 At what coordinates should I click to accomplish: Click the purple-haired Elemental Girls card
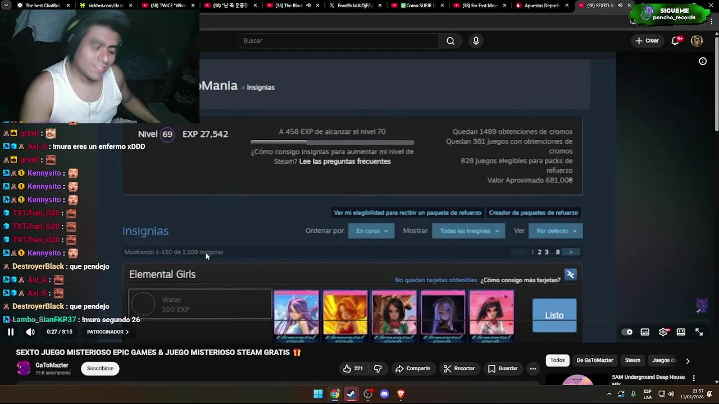296,316
